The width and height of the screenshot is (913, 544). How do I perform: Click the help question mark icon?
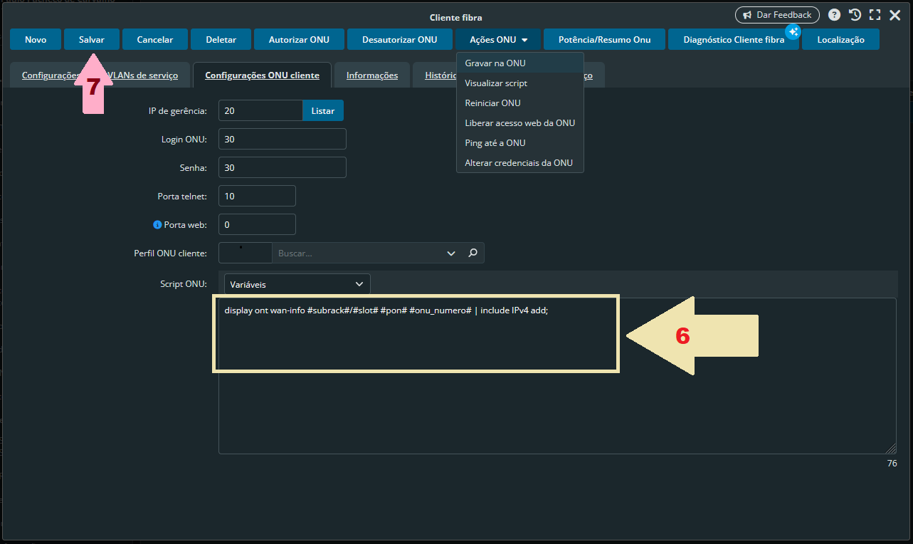click(834, 15)
